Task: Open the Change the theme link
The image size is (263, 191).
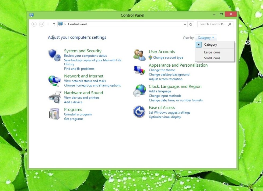Action: pos(162,70)
